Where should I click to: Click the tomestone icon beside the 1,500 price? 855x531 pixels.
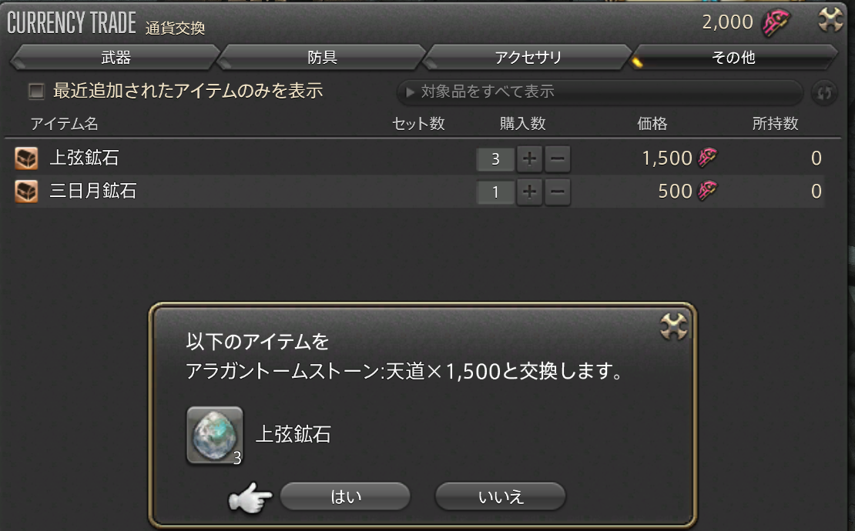coord(707,158)
